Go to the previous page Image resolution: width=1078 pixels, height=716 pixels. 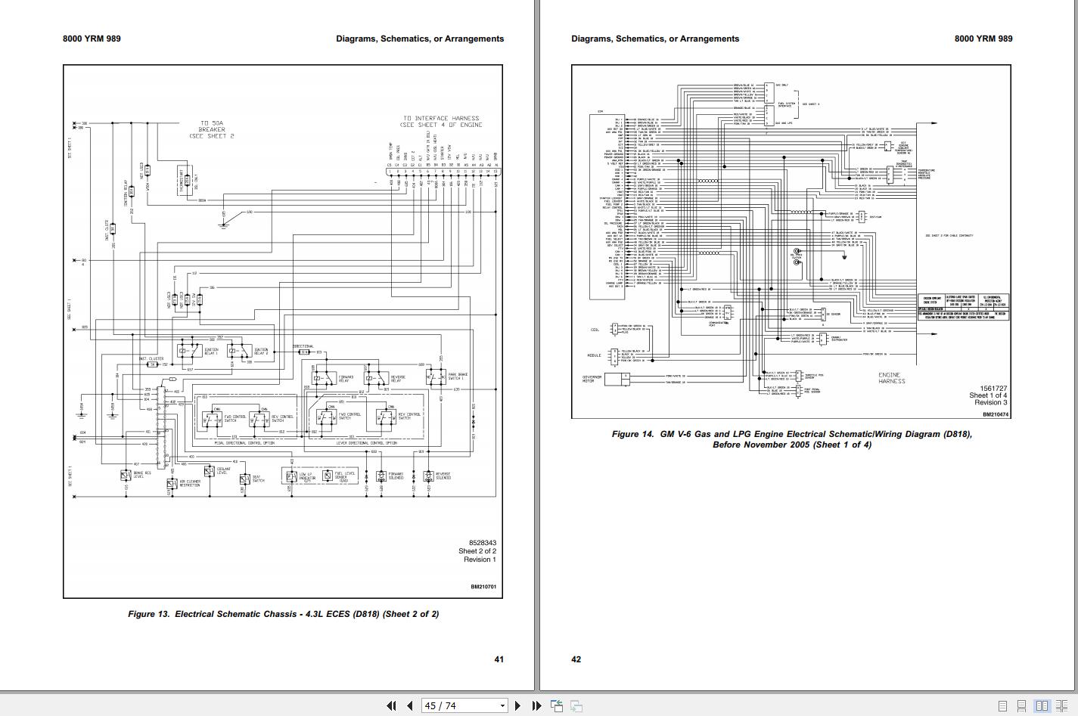pyautogui.click(x=409, y=705)
